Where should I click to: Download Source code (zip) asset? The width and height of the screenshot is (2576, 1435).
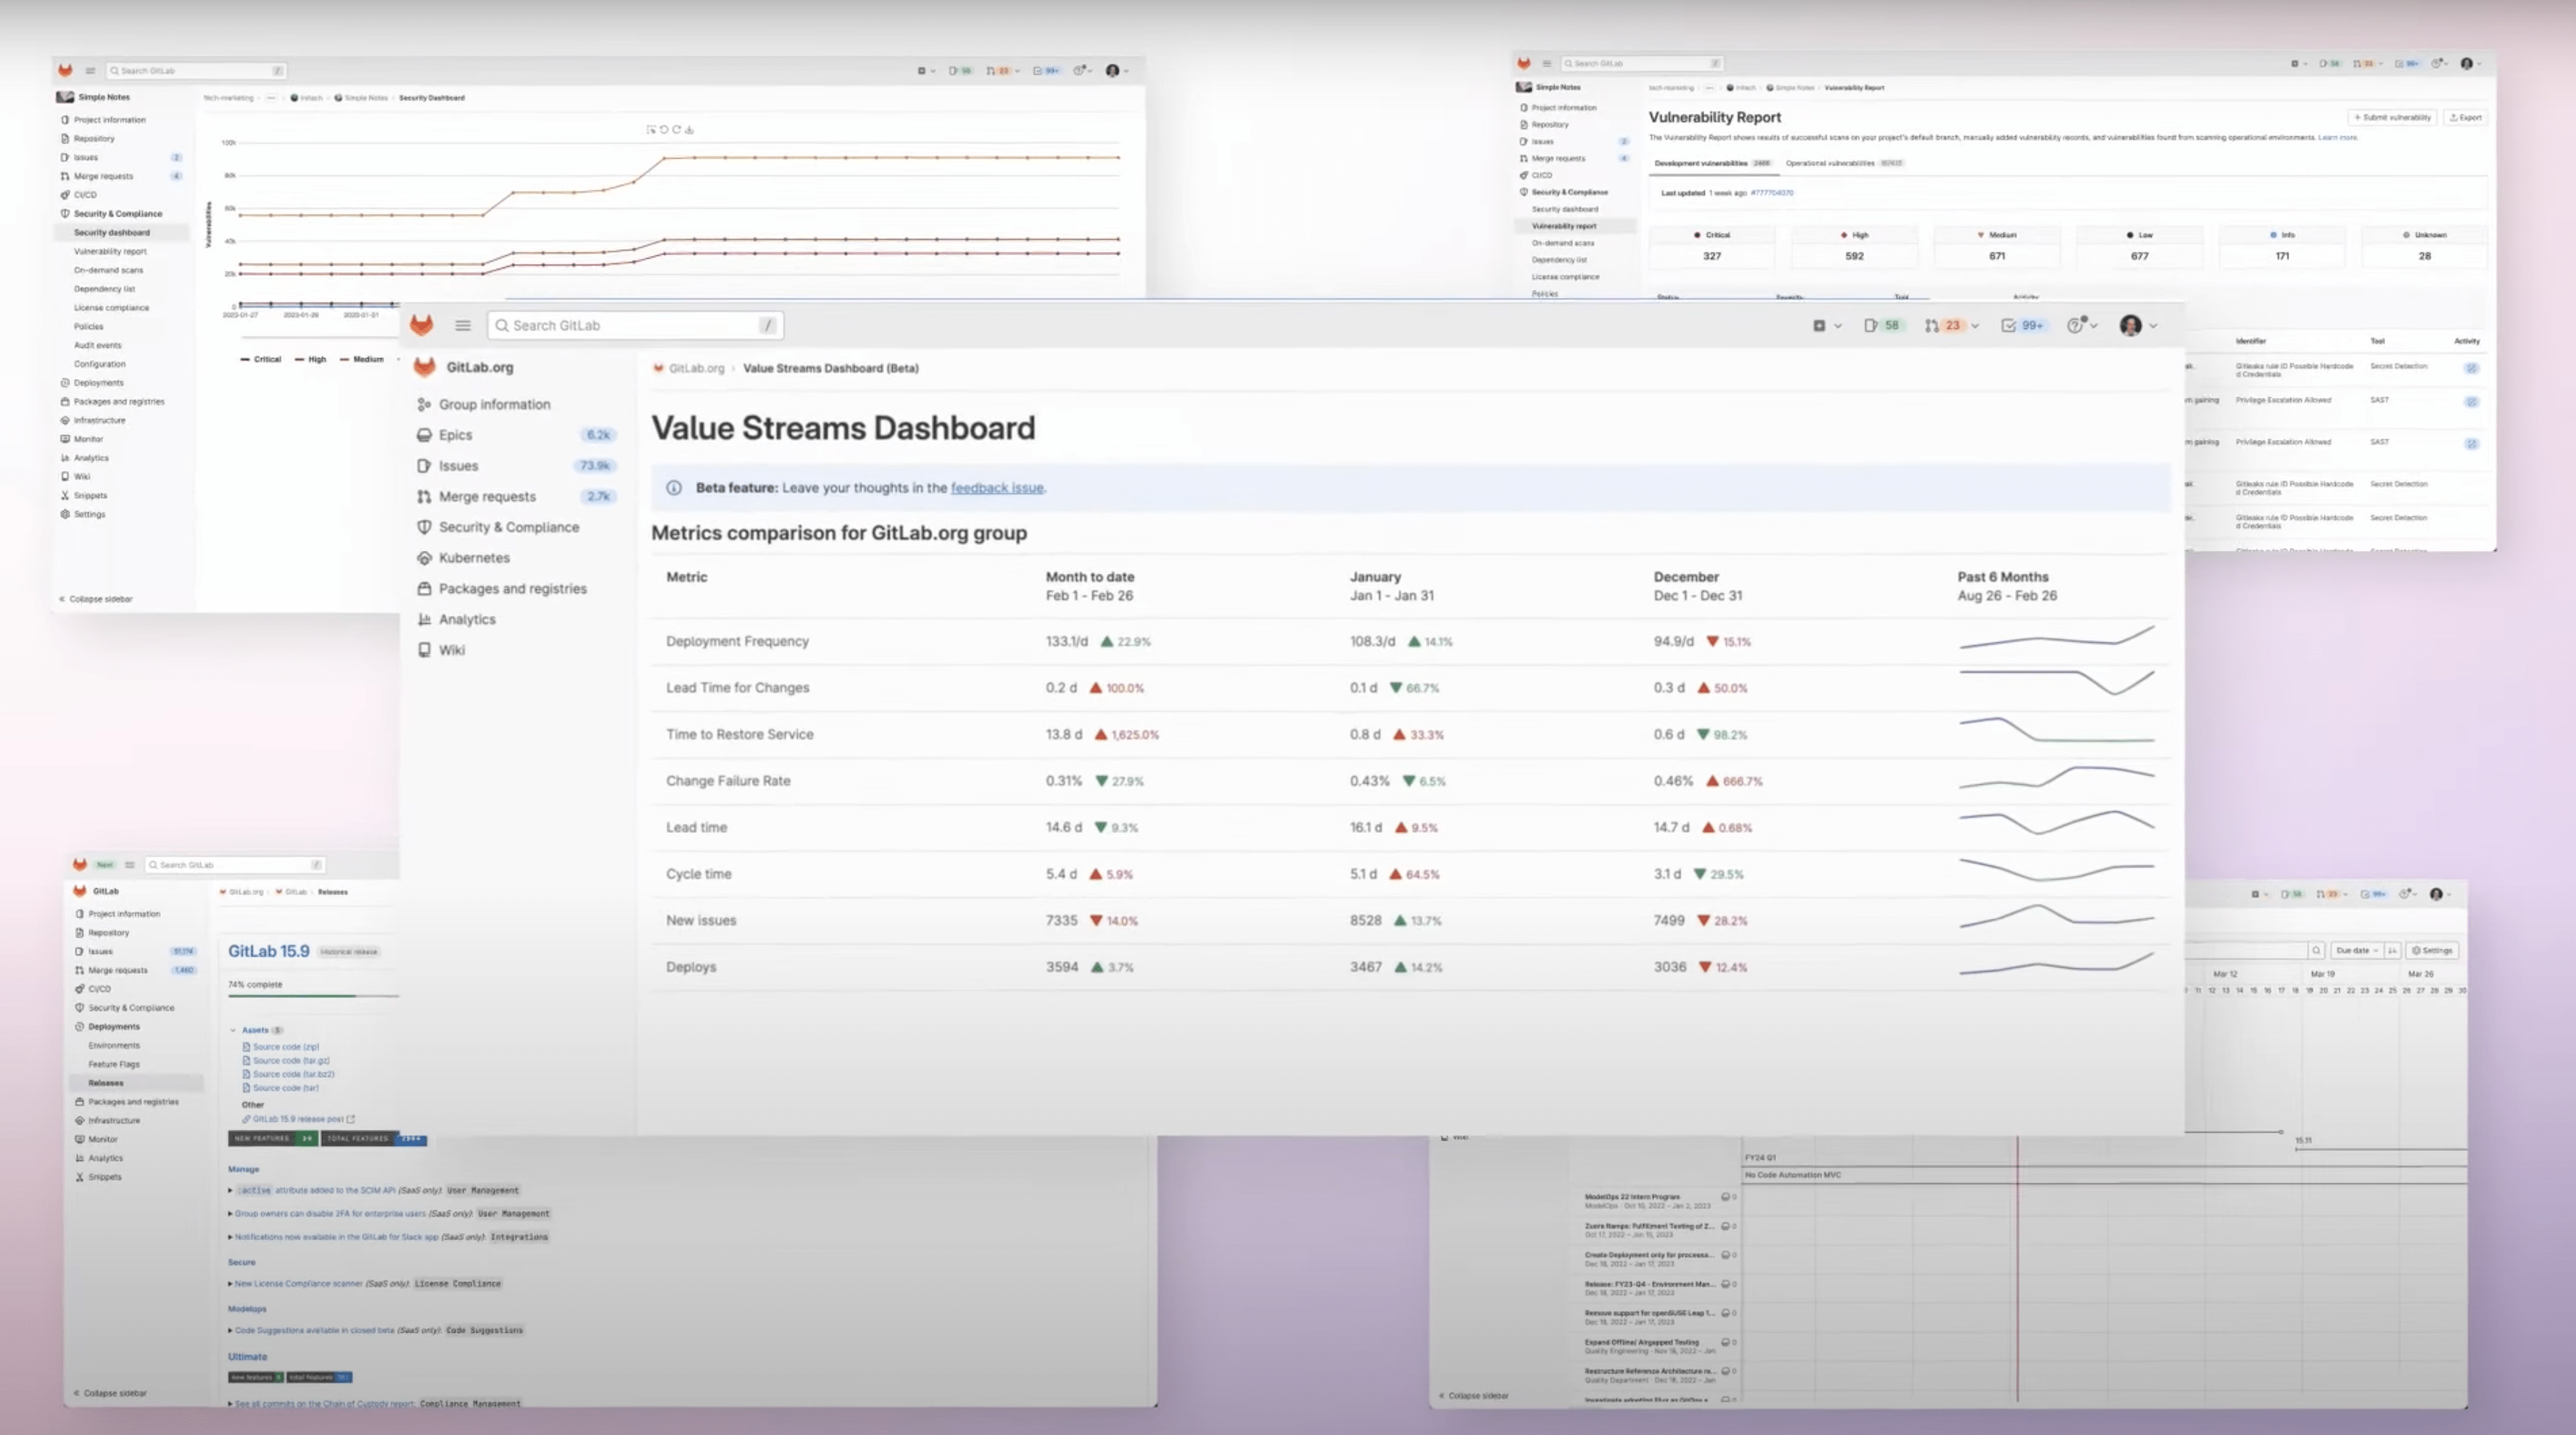coord(285,1047)
